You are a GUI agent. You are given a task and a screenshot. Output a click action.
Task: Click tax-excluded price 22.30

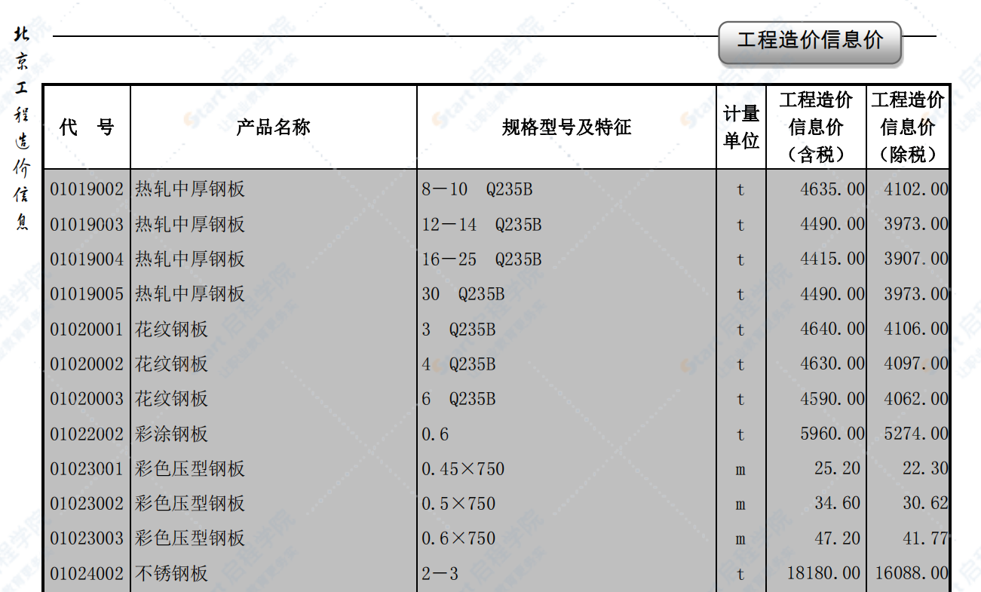[x=925, y=469]
